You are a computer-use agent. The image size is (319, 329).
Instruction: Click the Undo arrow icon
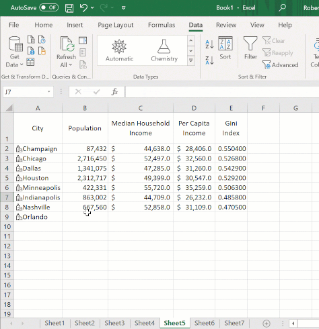tap(83, 7)
